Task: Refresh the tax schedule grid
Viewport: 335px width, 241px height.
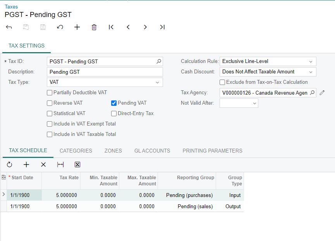Action: pos(9,165)
